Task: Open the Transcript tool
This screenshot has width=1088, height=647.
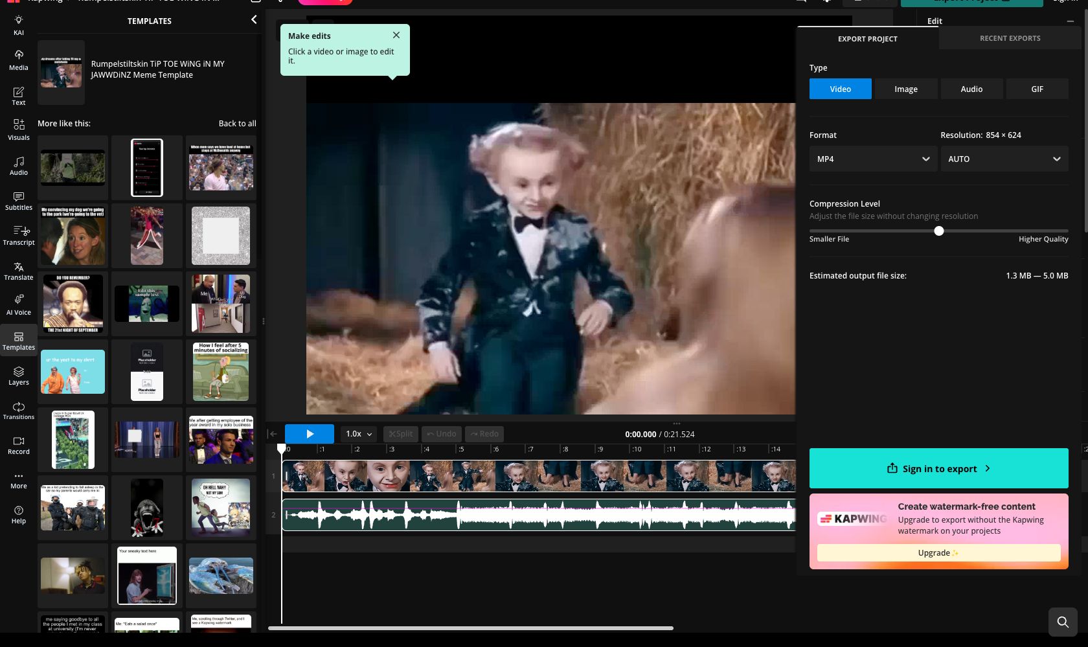Action: [18, 235]
